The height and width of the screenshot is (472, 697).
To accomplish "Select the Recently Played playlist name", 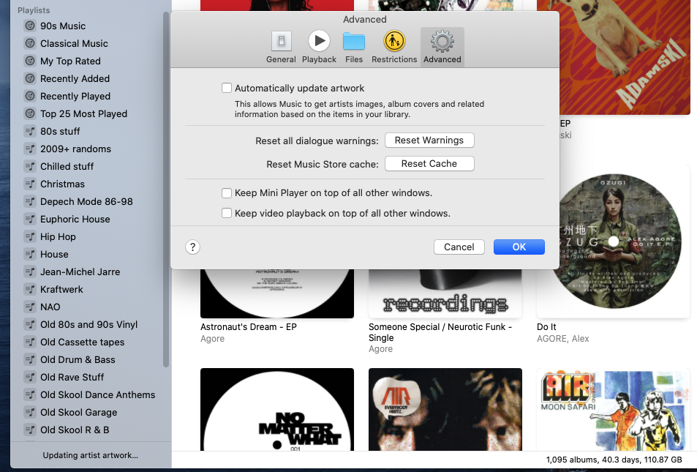I will pyautogui.click(x=75, y=96).
